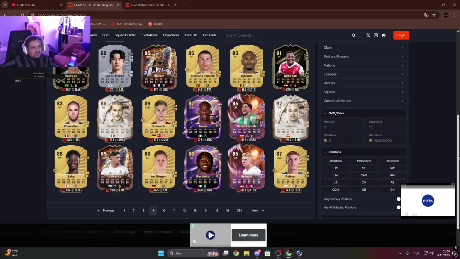Screen dimensions: 460x259
Task: Open Discord from the taskbar
Action: click(x=257, y=253)
